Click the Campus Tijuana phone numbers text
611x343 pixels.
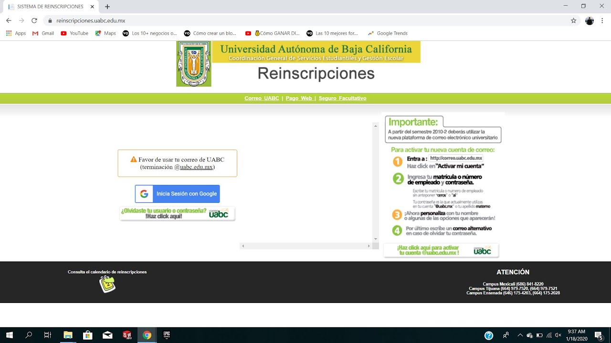point(513,289)
